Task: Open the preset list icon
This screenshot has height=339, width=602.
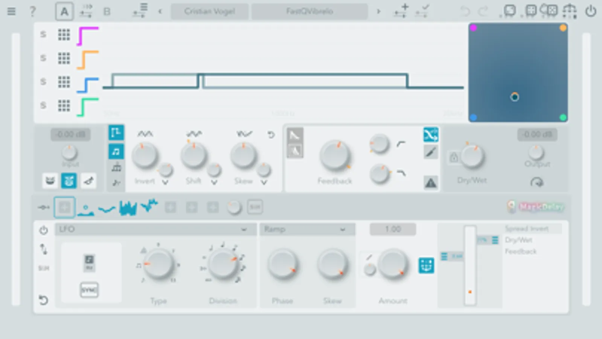Action: click(140, 11)
